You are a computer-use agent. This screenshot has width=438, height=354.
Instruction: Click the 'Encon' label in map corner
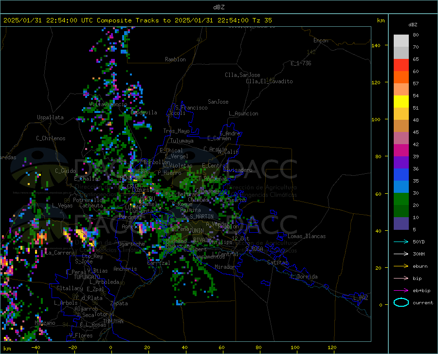click(321, 40)
